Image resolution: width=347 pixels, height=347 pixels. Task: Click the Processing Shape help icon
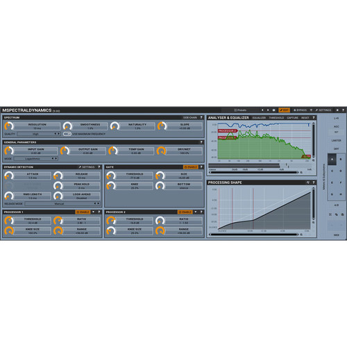tap(314, 183)
